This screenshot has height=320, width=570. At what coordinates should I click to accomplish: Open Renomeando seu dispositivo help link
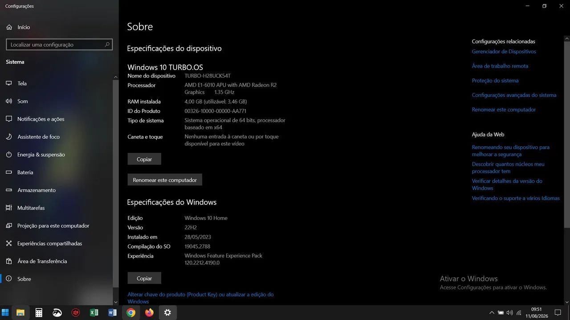(511, 151)
